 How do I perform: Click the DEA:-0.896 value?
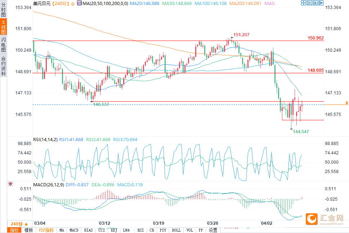[103, 185]
